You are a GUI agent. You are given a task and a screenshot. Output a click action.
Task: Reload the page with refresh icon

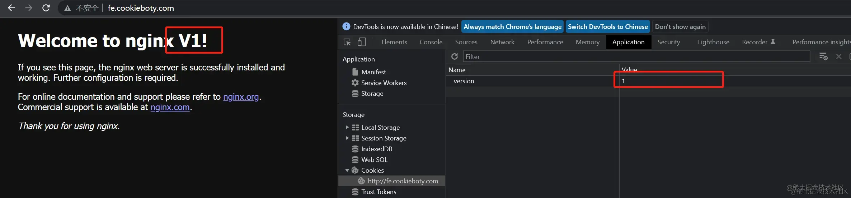point(46,8)
